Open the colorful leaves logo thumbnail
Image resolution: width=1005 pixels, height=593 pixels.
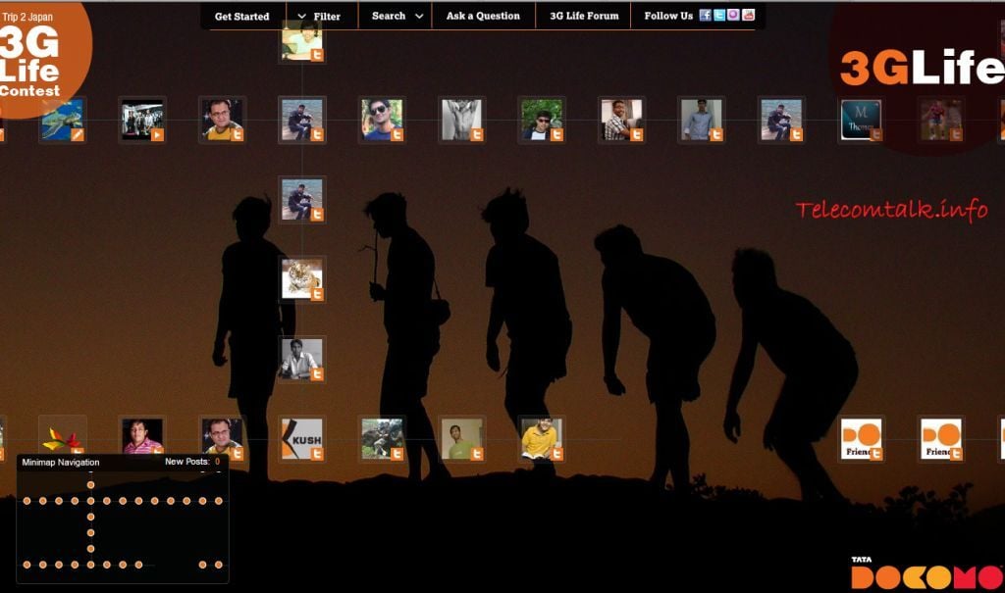pos(62,435)
